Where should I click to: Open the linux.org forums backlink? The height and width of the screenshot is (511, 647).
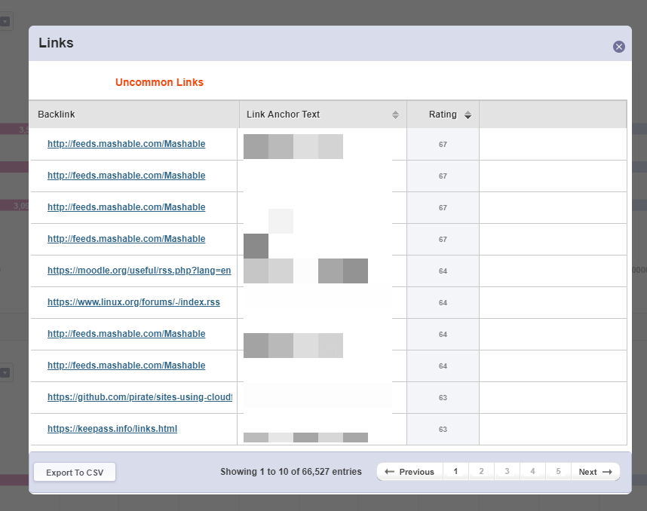coord(133,302)
